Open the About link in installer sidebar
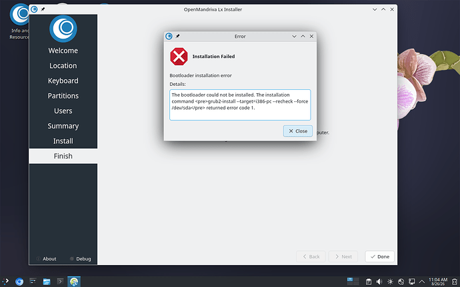 (46, 259)
